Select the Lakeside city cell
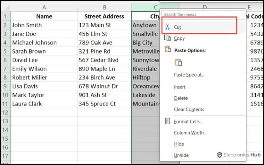264x165 pixels. pos(145,95)
